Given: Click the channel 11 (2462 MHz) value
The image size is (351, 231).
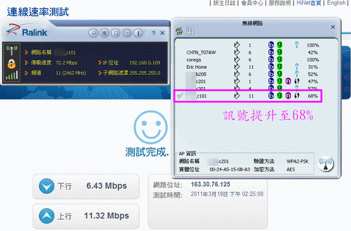Looking at the screenshot, I should click(71, 73).
